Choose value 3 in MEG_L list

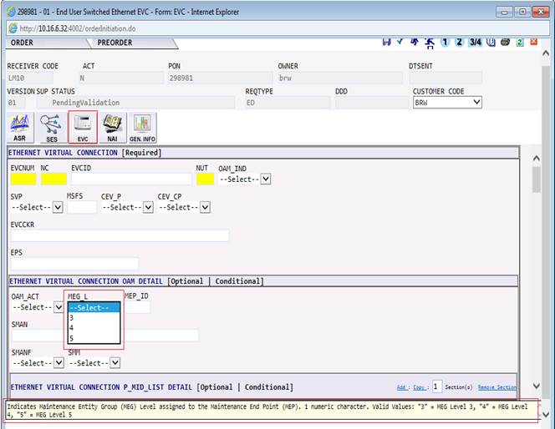[x=94, y=318]
